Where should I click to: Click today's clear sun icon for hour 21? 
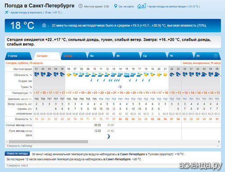(x=165, y=74)
